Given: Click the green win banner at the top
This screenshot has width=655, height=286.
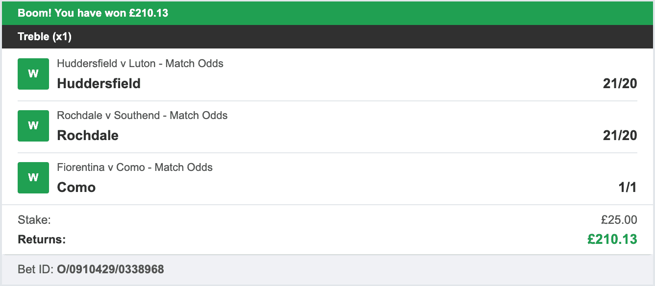Looking at the screenshot, I should coord(327,13).
